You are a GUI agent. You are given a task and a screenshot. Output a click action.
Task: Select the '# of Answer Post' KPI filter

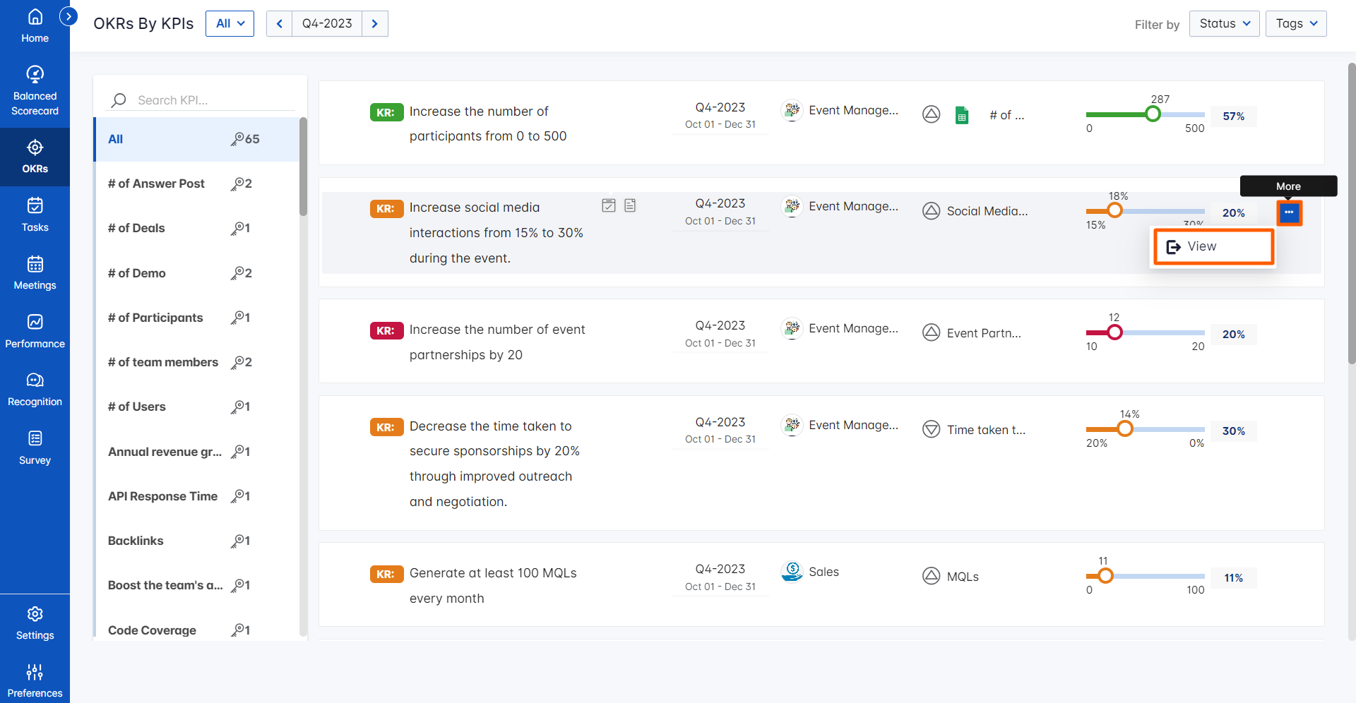point(156,184)
